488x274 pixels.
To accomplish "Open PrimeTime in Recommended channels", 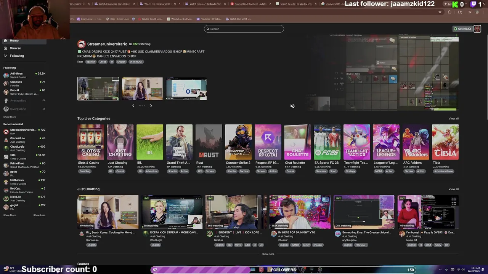I will pos(24,165).
